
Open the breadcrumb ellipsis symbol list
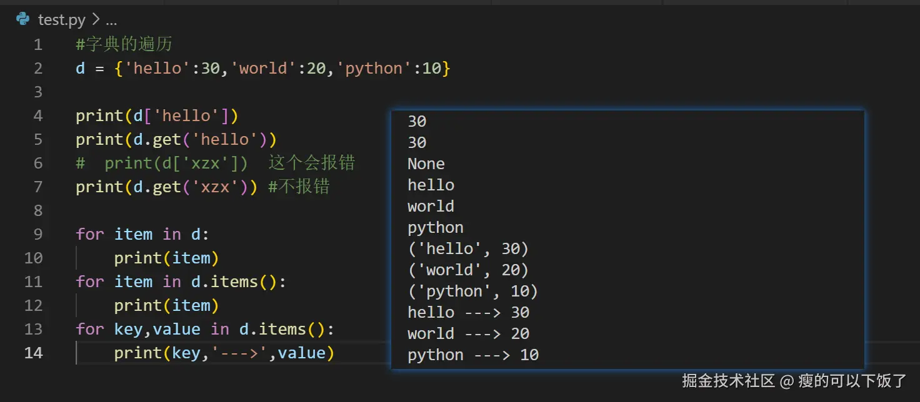[x=111, y=21]
